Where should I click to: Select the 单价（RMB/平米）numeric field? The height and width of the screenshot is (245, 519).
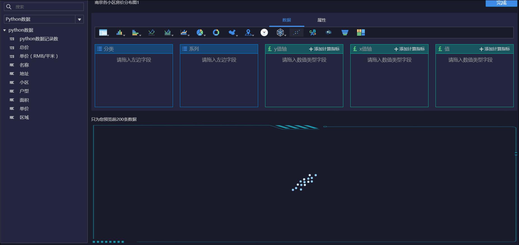[39, 56]
